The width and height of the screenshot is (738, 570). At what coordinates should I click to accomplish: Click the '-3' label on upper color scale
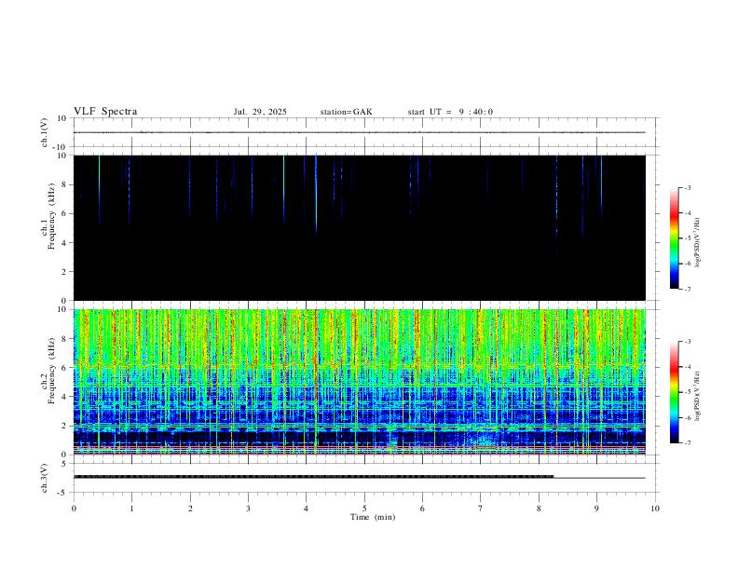tap(687, 187)
